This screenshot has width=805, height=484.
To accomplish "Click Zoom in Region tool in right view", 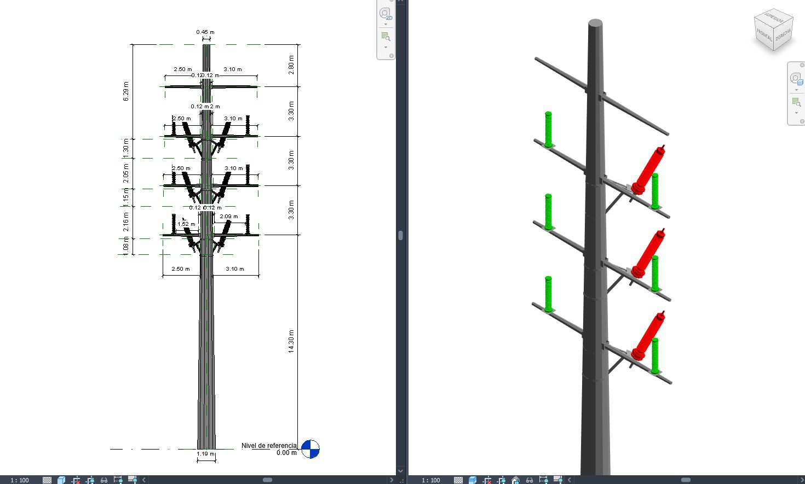I will (796, 102).
